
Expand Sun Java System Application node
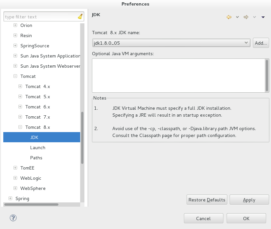tap(15, 56)
